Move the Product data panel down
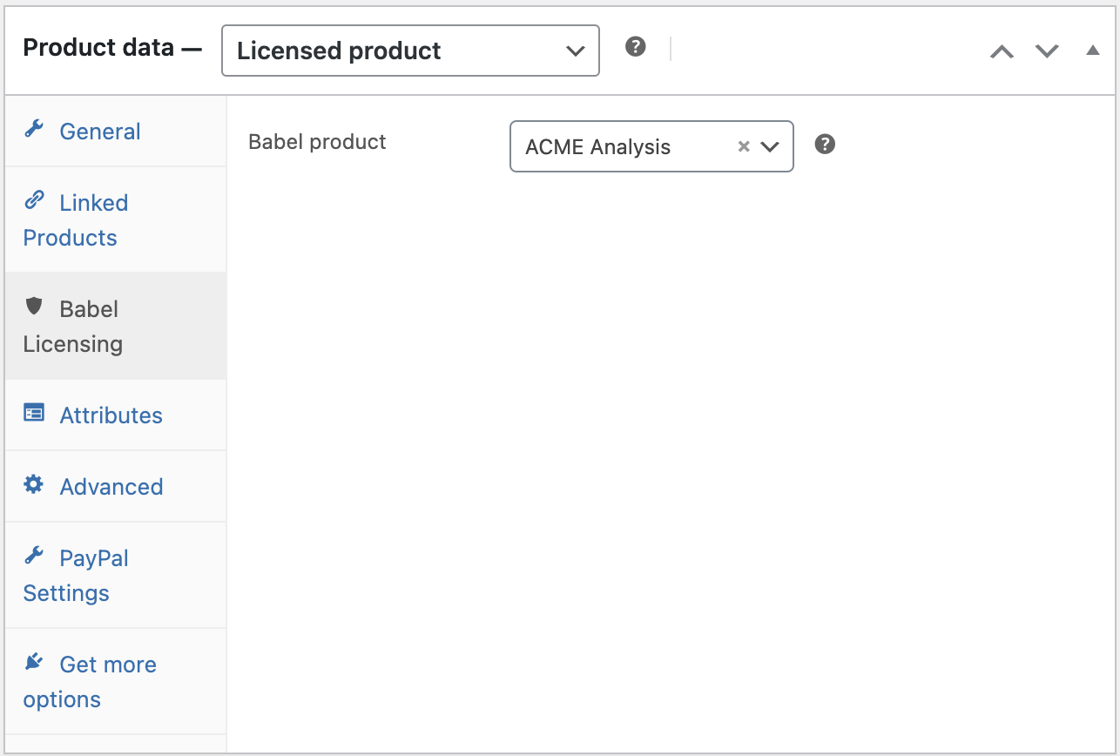 [1047, 51]
